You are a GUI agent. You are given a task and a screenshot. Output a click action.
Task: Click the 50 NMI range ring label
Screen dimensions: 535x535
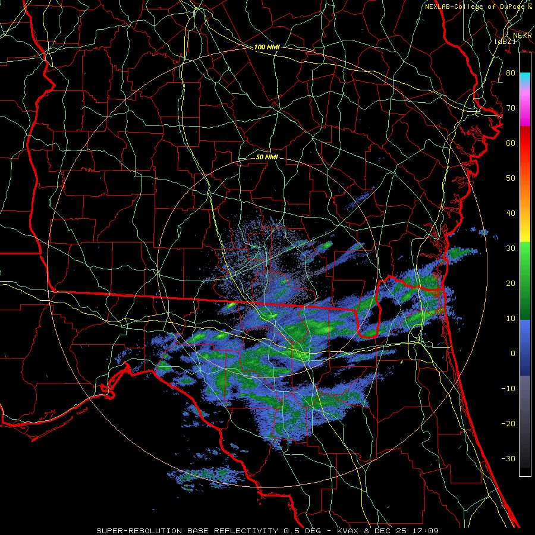pos(267,157)
